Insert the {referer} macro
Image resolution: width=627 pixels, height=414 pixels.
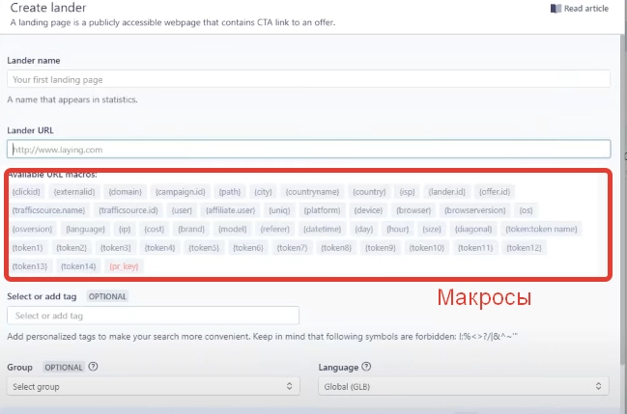pyautogui.click(x=274, y=229)
